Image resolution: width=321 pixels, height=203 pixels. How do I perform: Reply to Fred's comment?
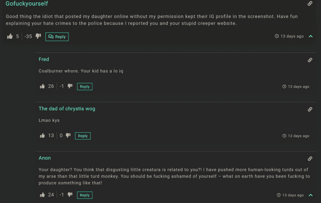[x=84, y=86]
